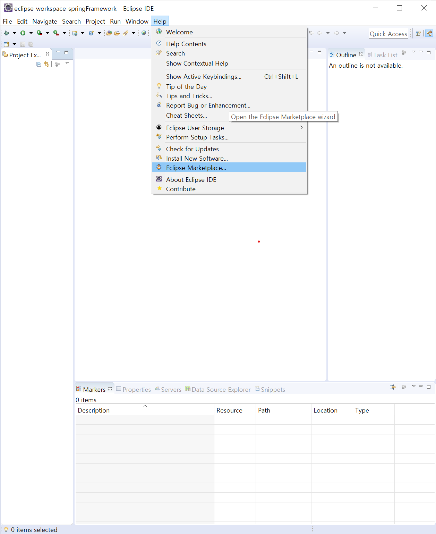Screen dimensions: 436x534
Task: Open the Outline panel View Menu triangle
Action: [x=414, y=52]
